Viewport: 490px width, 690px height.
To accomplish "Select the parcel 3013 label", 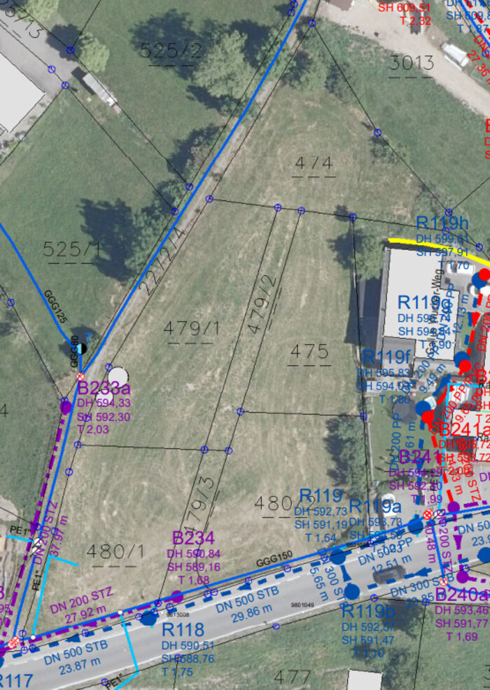I will coord(412,63).
